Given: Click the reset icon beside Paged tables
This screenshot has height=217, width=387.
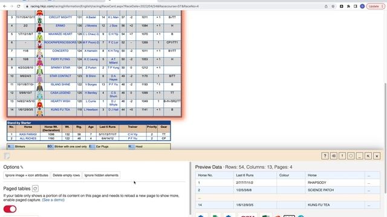Looking at the screenshot, I should coord(35,189).
